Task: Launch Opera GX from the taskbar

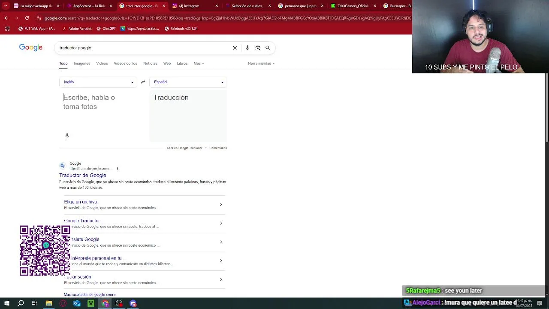Action: coord(63,303)
